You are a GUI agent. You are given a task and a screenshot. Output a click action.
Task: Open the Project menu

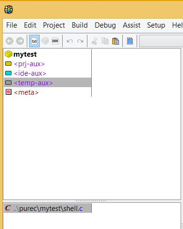click(x=54, y=25)
